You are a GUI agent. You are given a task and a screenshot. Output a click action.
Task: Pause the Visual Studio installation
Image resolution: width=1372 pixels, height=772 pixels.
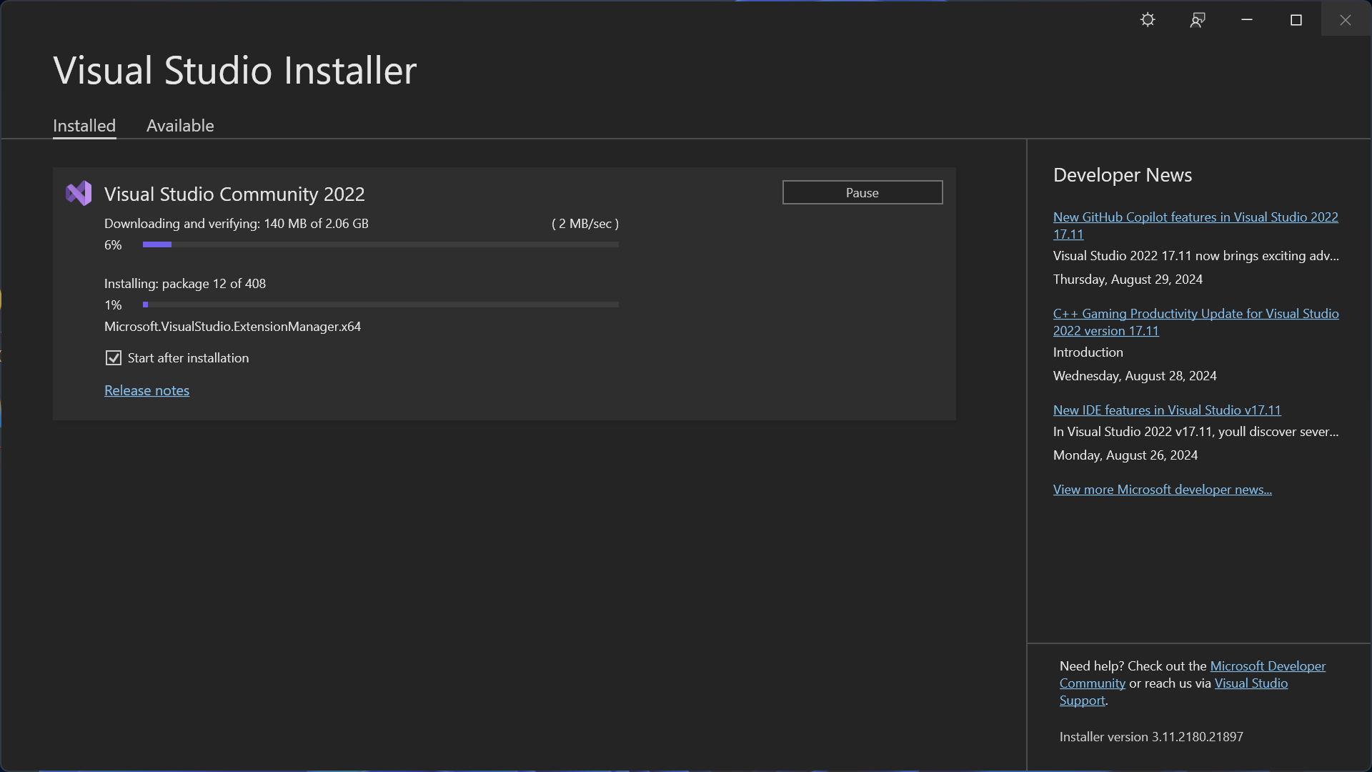coord(863,192)
